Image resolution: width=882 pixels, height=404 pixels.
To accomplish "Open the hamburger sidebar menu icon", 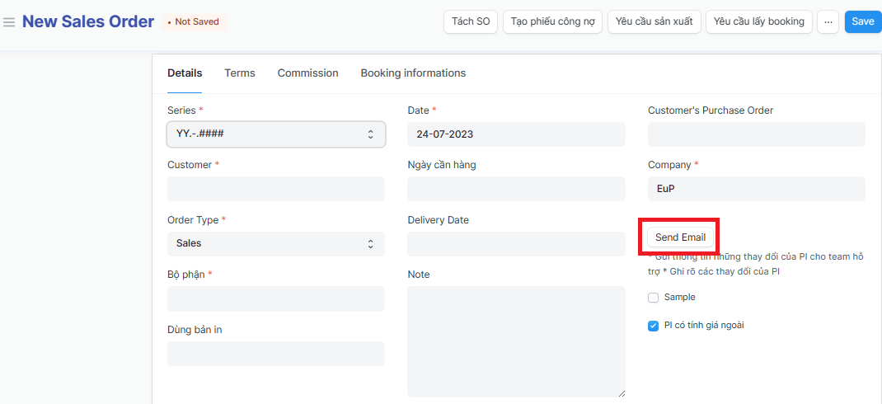I will pos(10,22).
